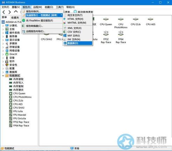Choose MIF 文件(I) report format
Screen dimensions: 172x151
tap(78, 36)
